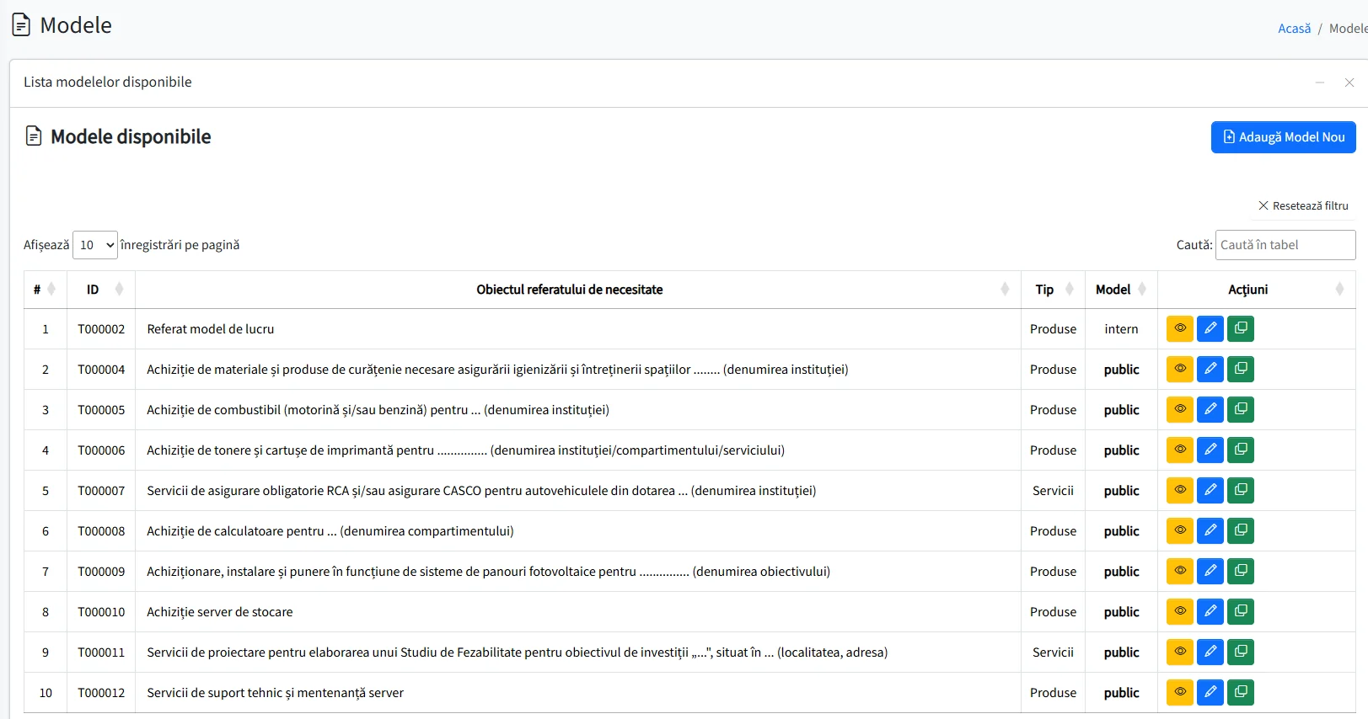View model T000002 with the eye icon

pyautogui.click(x=1180, y=328)
